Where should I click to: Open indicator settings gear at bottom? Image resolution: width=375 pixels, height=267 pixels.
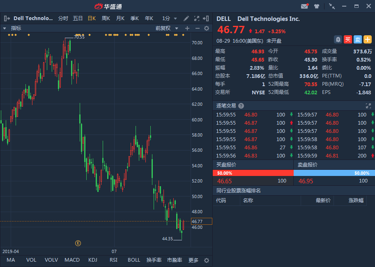pyautogui.click(x=207, y=260)
